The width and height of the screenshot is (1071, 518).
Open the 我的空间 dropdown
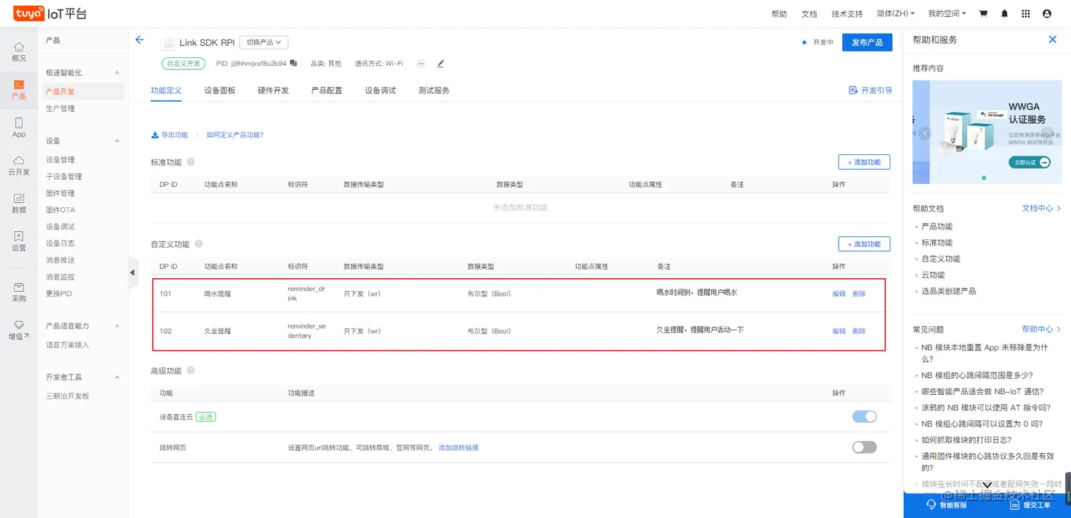tap(947, 13)
